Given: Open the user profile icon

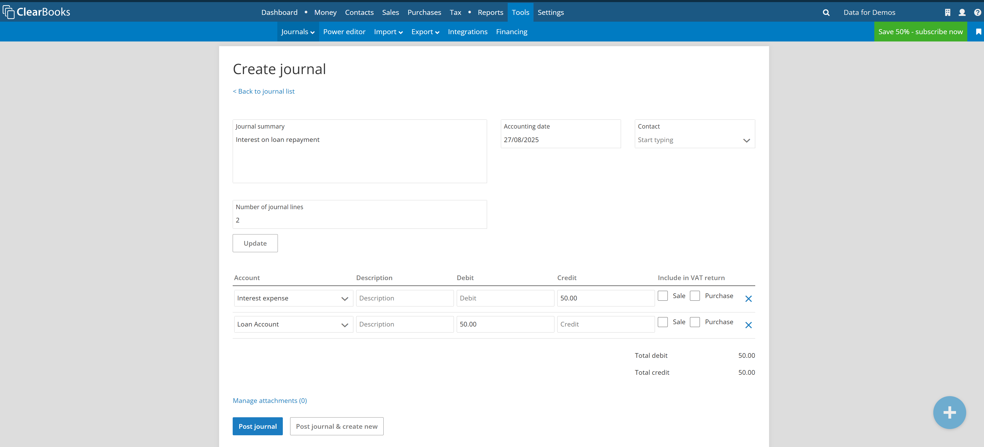Looking at the screenshot, I should (x=962, y=13).
